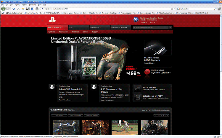This screenshot has width=222, height=138.
Task: Click the Get the latest System Update link
Action: 161,72
